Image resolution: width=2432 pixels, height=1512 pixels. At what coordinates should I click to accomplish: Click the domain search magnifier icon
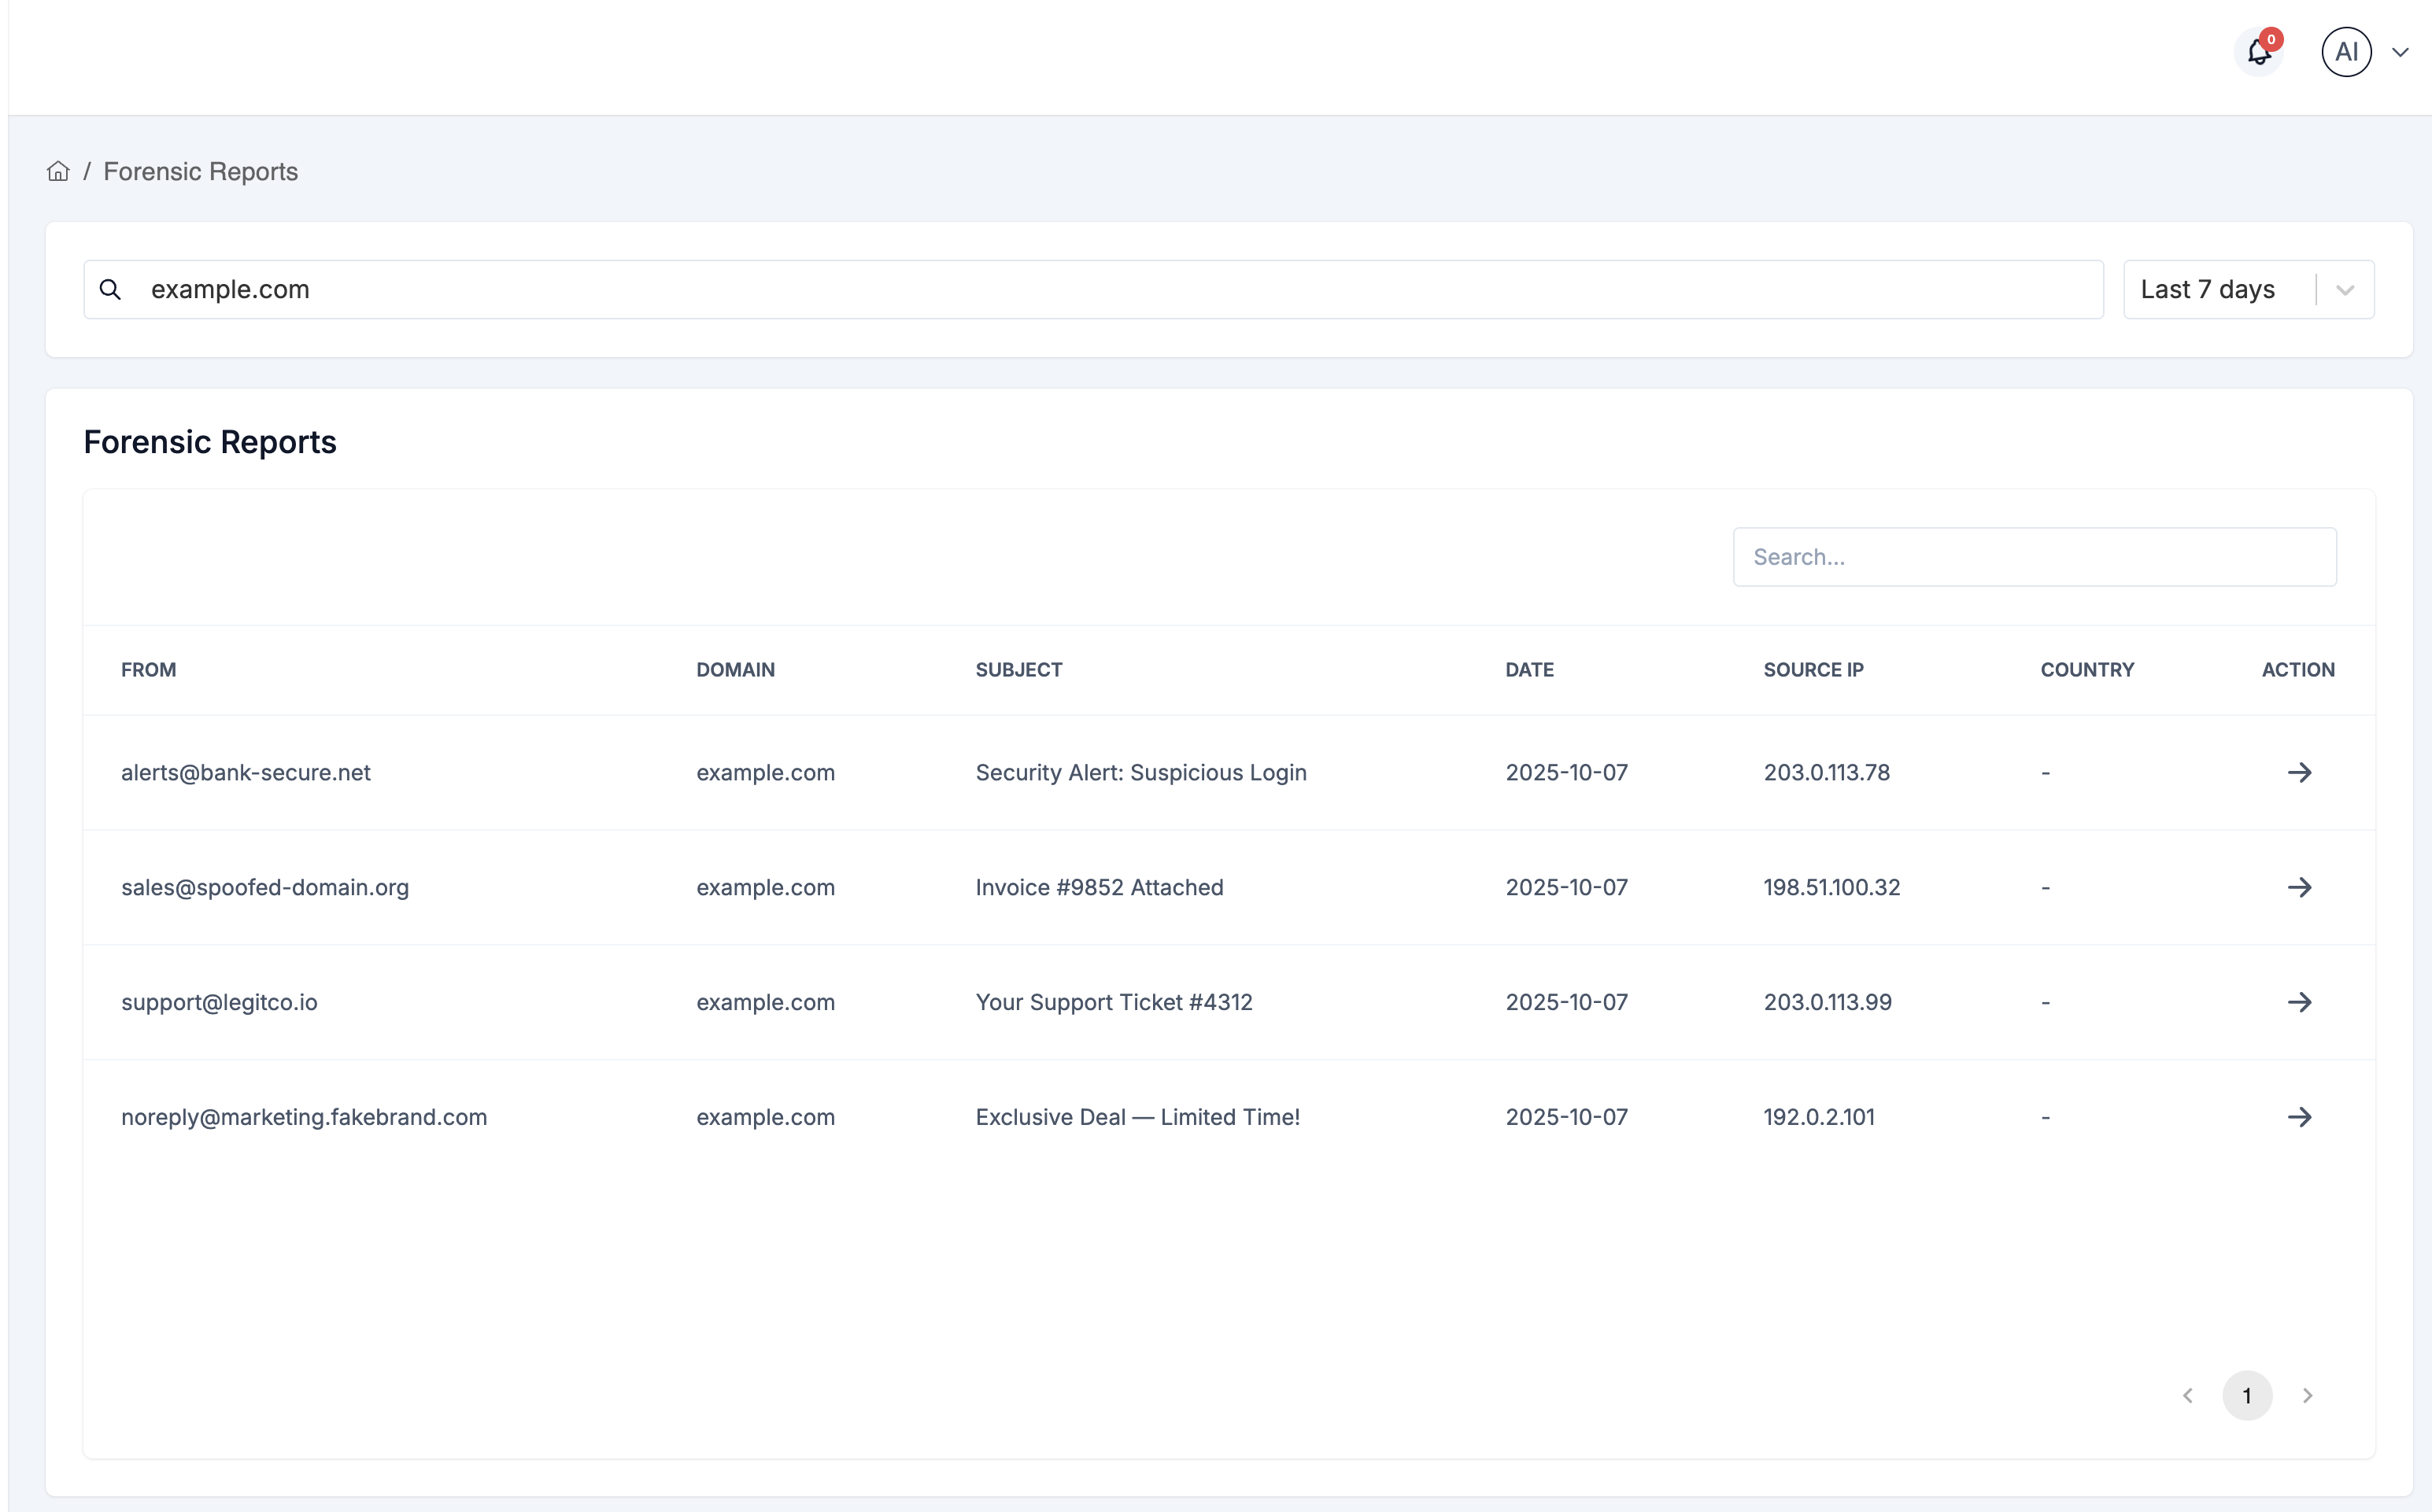pos(110,289)
